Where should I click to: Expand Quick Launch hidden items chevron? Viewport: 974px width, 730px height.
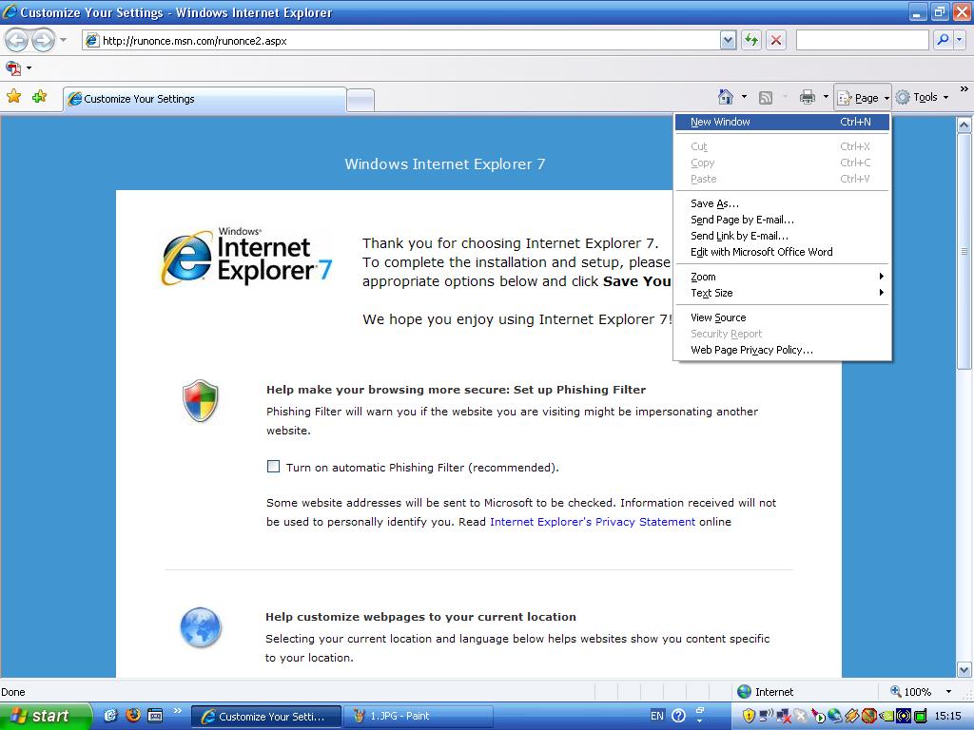click(177, 711)
